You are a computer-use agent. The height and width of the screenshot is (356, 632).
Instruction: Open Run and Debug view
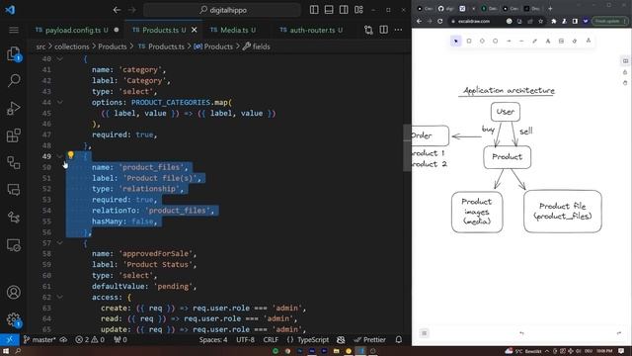click(14, 108)
